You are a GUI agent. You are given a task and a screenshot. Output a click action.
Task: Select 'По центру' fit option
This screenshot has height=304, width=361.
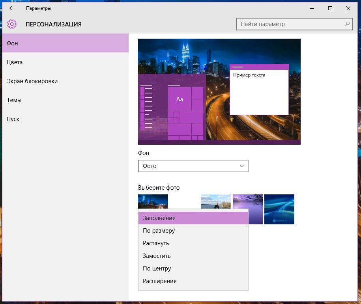(193, 269)
